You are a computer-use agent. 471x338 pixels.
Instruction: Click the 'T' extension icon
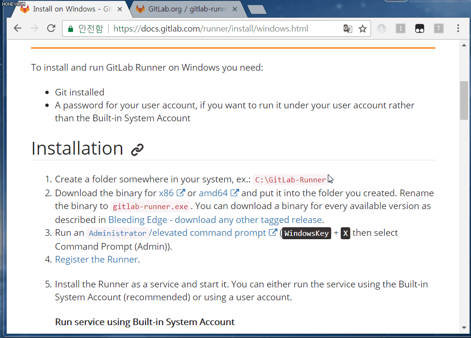click(x=439, y=29)
